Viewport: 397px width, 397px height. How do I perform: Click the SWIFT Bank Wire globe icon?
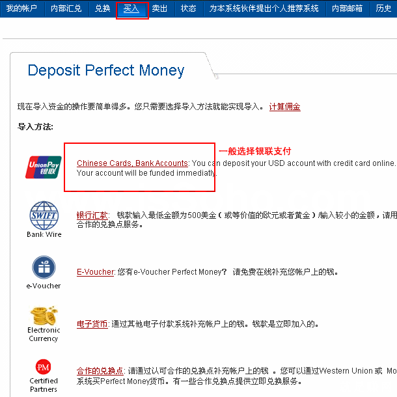coord(44,215)
